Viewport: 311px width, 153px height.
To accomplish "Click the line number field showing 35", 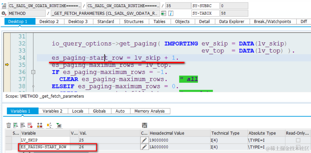I will pos(178,6).
